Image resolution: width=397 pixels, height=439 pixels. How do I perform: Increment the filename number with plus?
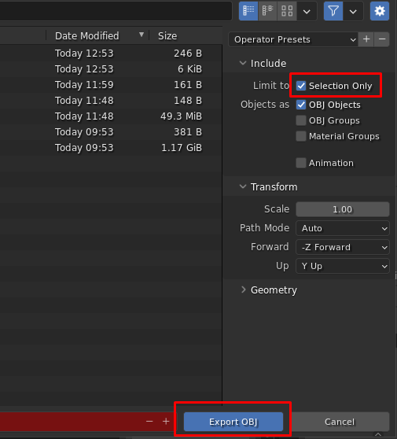(x=166, y=422)
